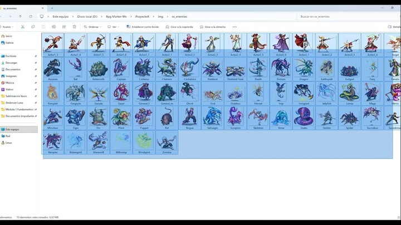Click the Copy icon in toolbar

(x=33, y=27)
